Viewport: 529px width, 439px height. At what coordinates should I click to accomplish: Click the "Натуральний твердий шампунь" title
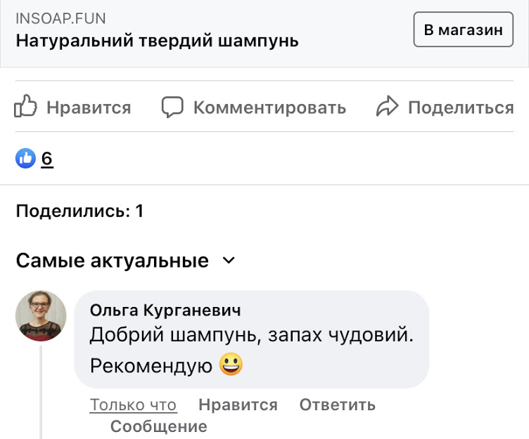[x=157, y=41]
